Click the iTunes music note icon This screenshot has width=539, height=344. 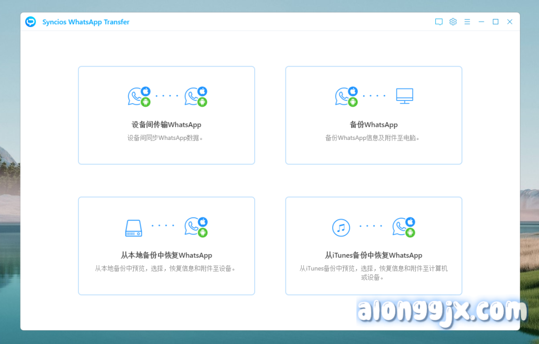pyautogui.click(x=341, y=227)
